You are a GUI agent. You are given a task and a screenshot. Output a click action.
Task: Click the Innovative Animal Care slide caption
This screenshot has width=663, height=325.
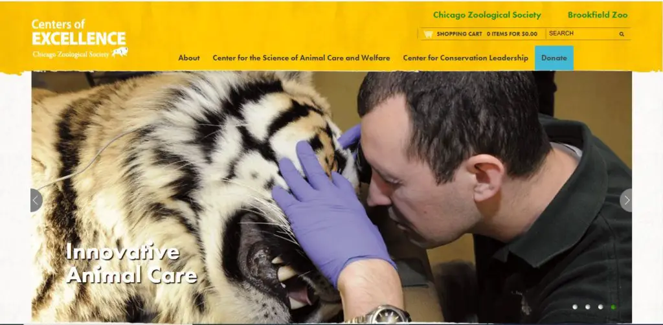[x=131, y=263]
